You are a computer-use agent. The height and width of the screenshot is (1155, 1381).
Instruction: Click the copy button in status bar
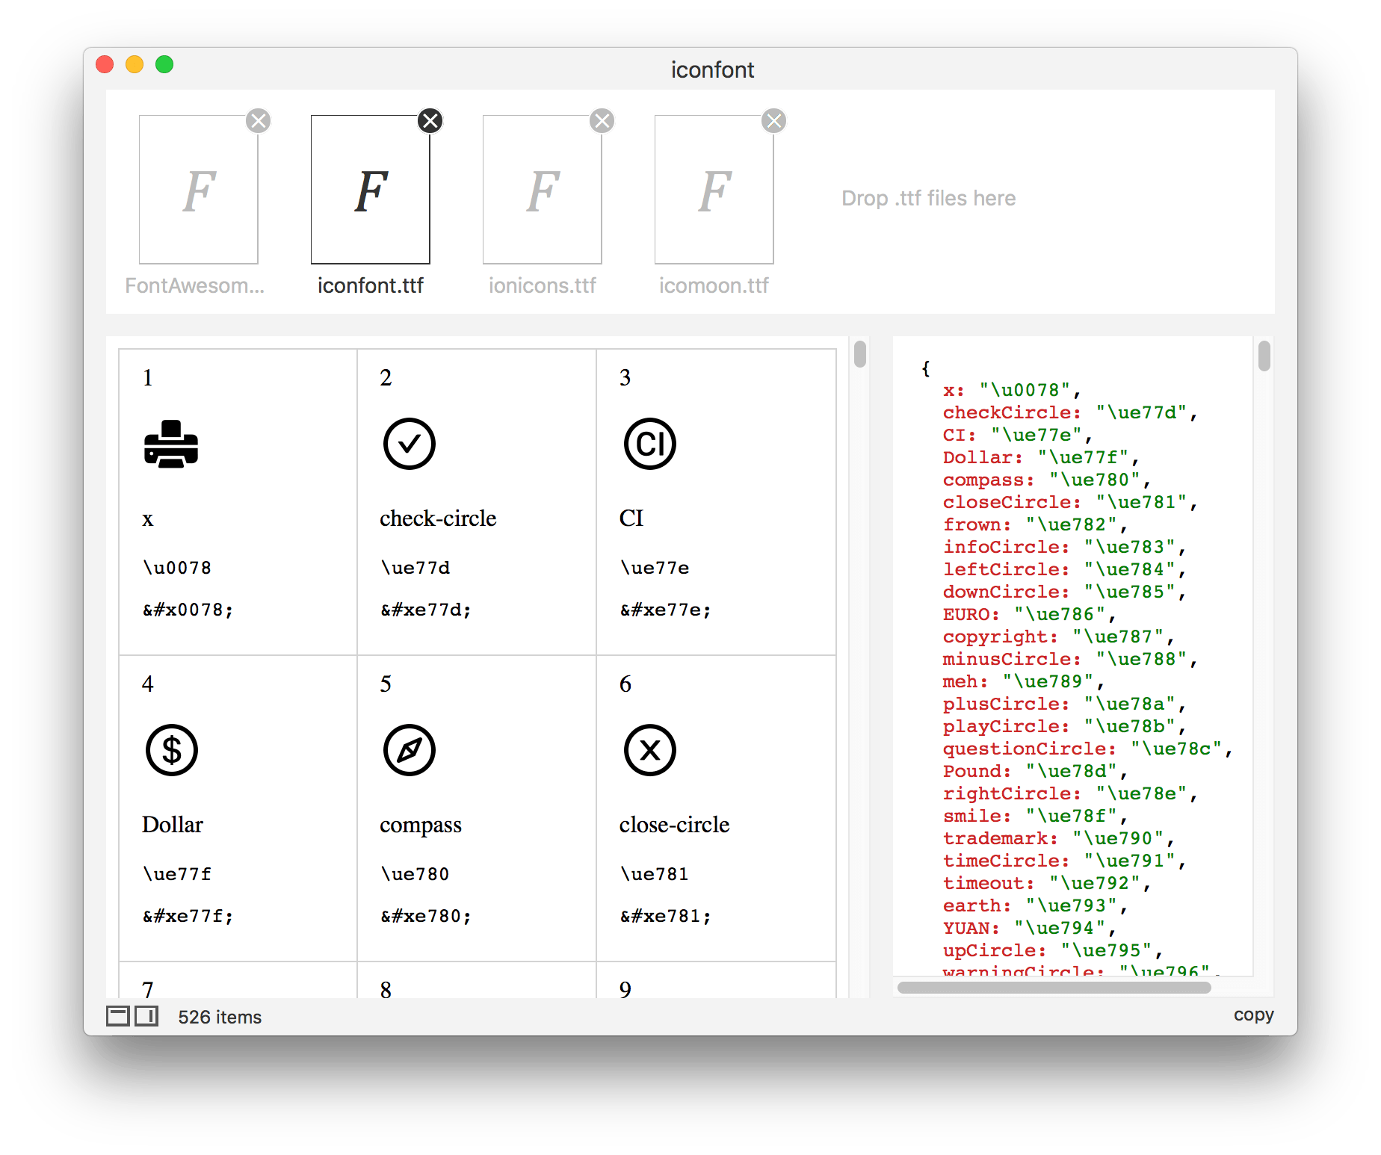pos(1254,1015)
